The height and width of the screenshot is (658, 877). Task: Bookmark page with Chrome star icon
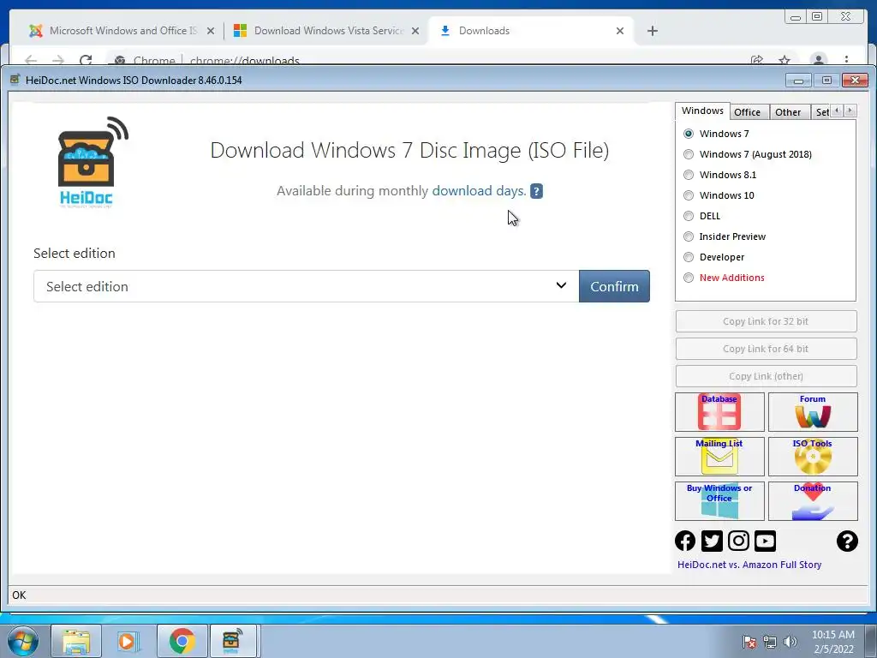(x=785, y=60)
